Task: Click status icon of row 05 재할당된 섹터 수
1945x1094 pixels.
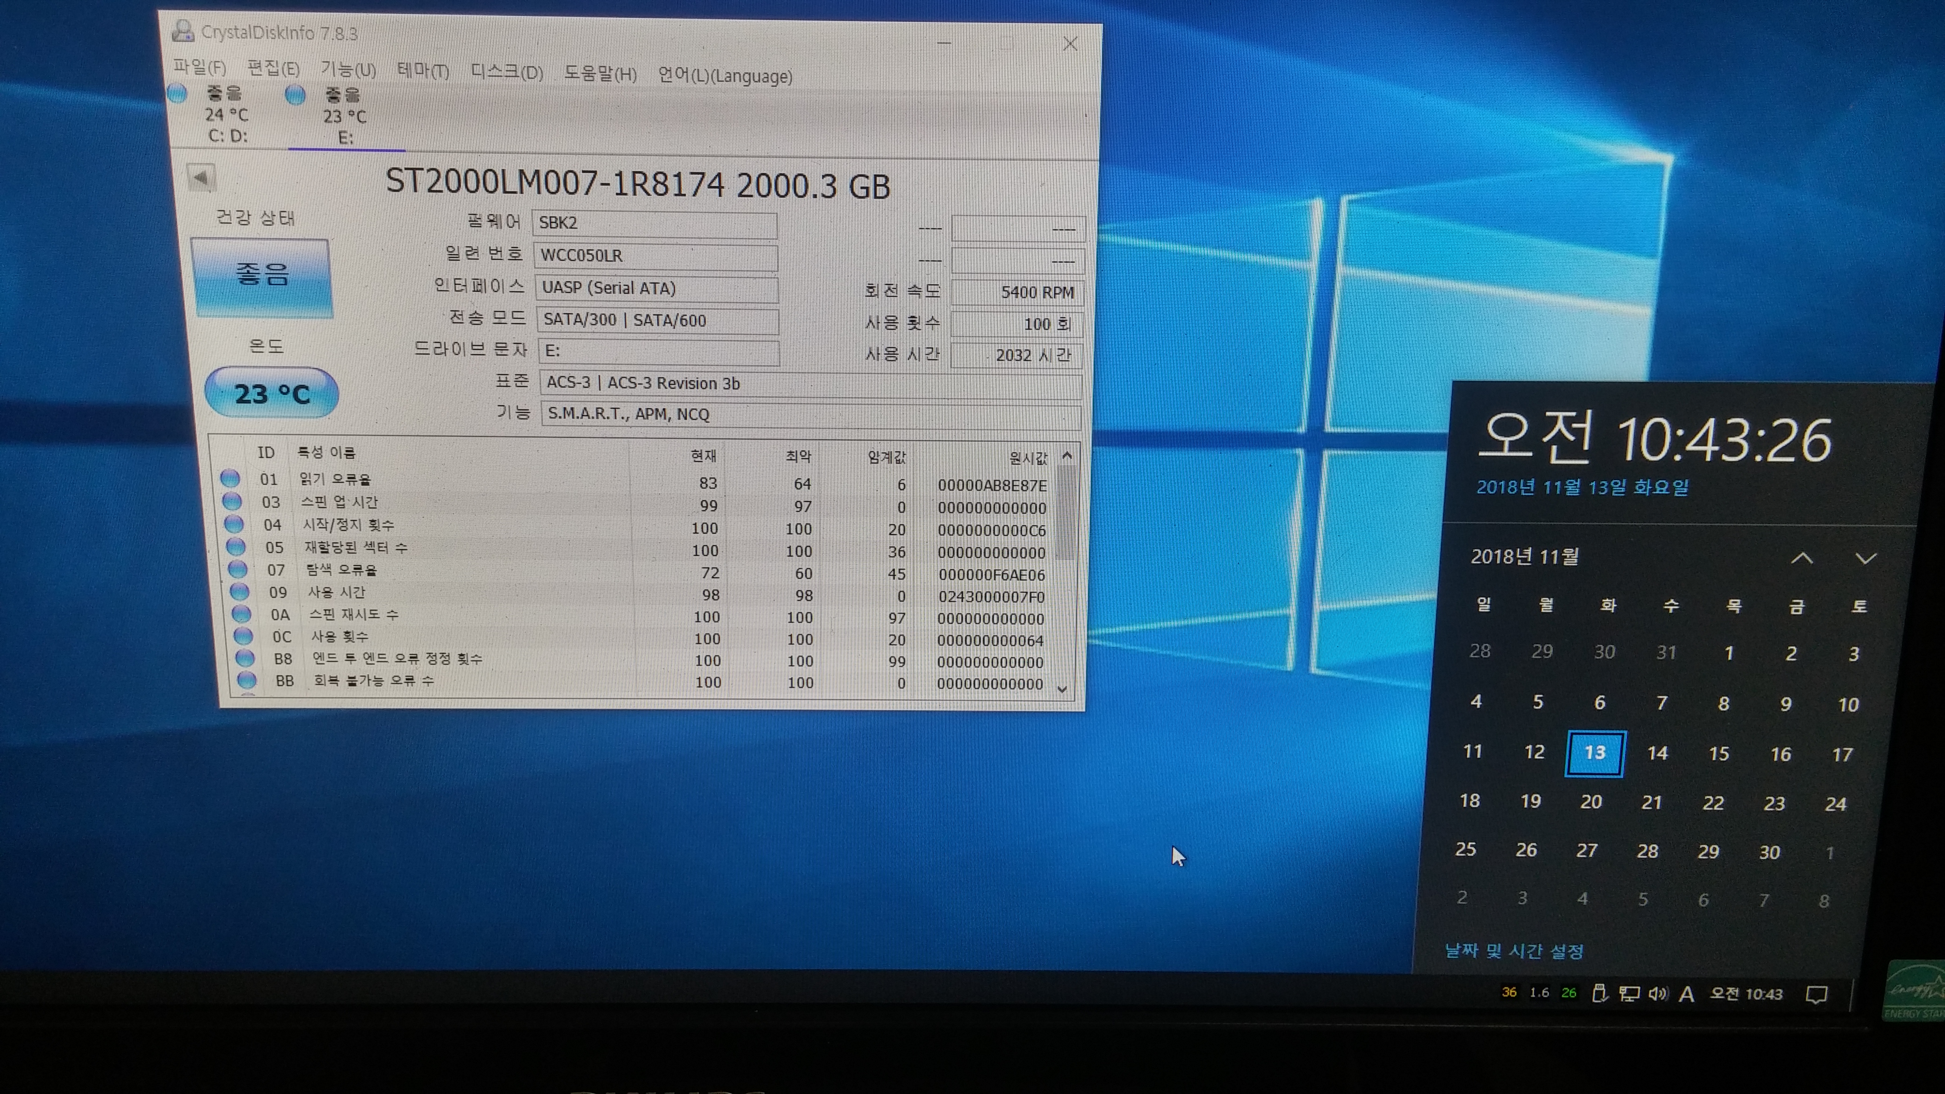Action: (x=236, y=547)
